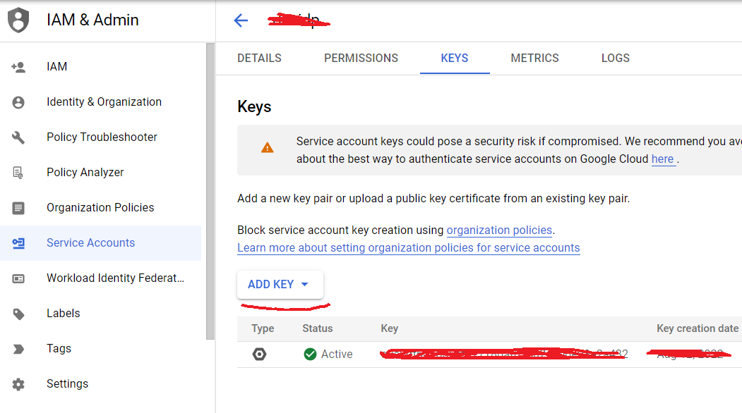Go back using the left arrow

[241, 20]
